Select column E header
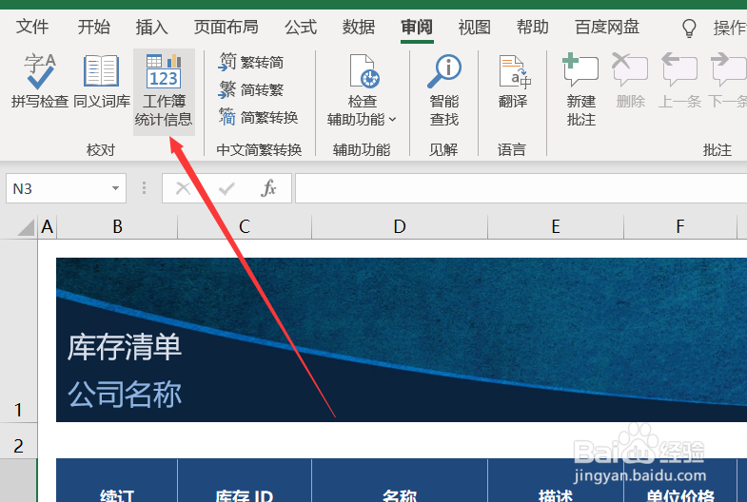 tap(556, 227)
